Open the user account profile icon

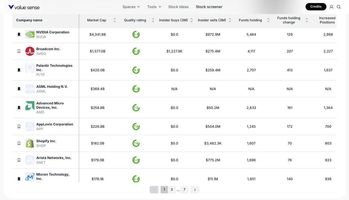331,7
